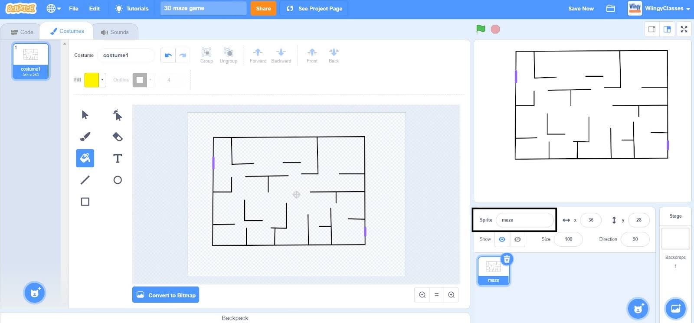The width and height of the screenshot is (694, 323).
Task: Show the sprite with eye icon
Action: click(502, 239)
